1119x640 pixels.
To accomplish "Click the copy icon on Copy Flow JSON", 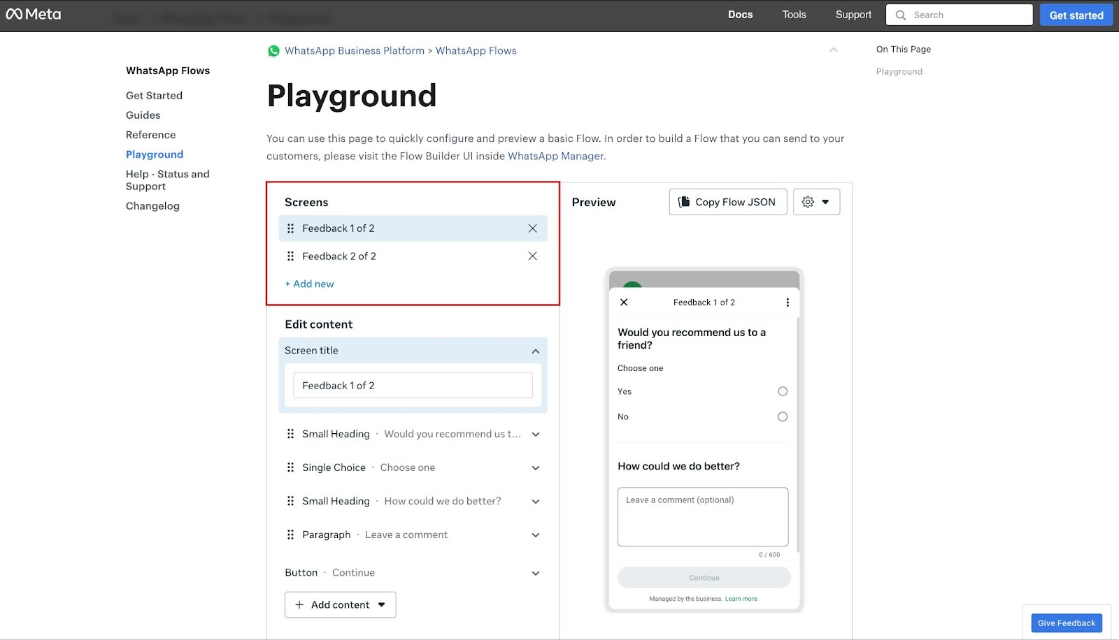I will (684, 202).
